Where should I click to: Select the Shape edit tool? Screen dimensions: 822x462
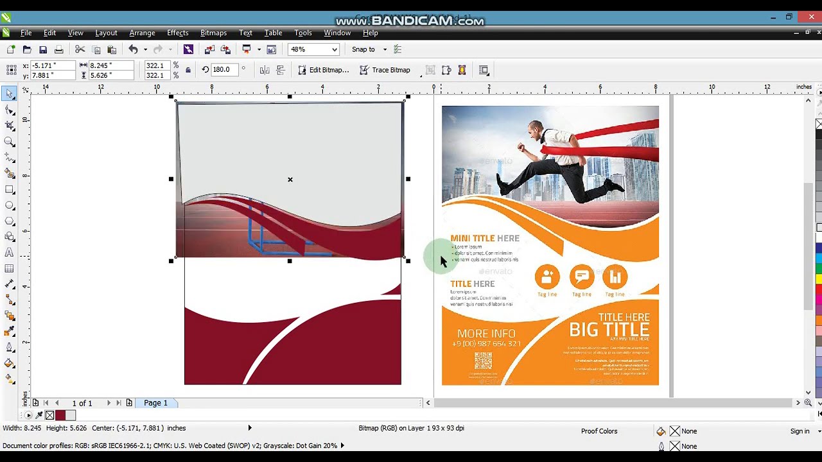10,110
